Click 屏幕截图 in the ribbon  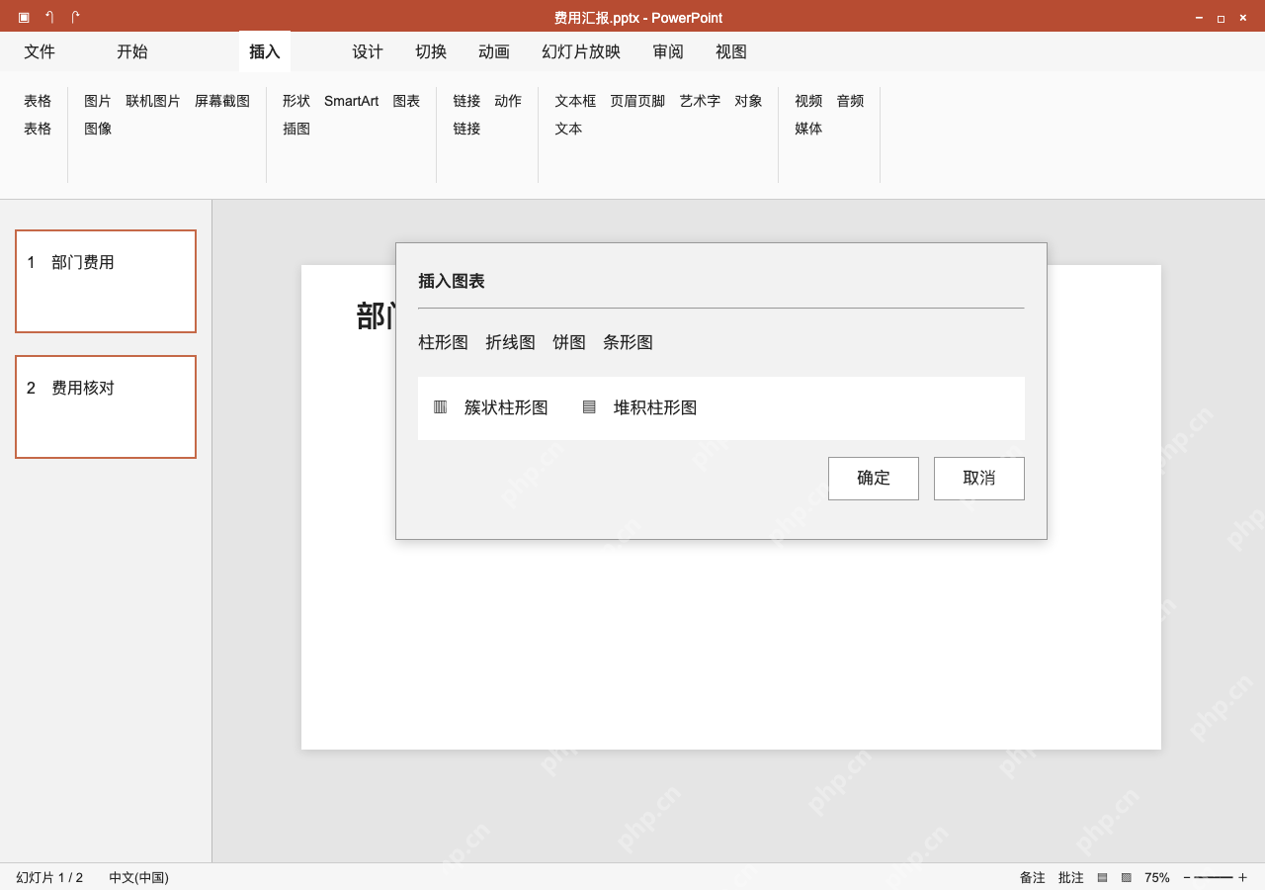point(222,101)
